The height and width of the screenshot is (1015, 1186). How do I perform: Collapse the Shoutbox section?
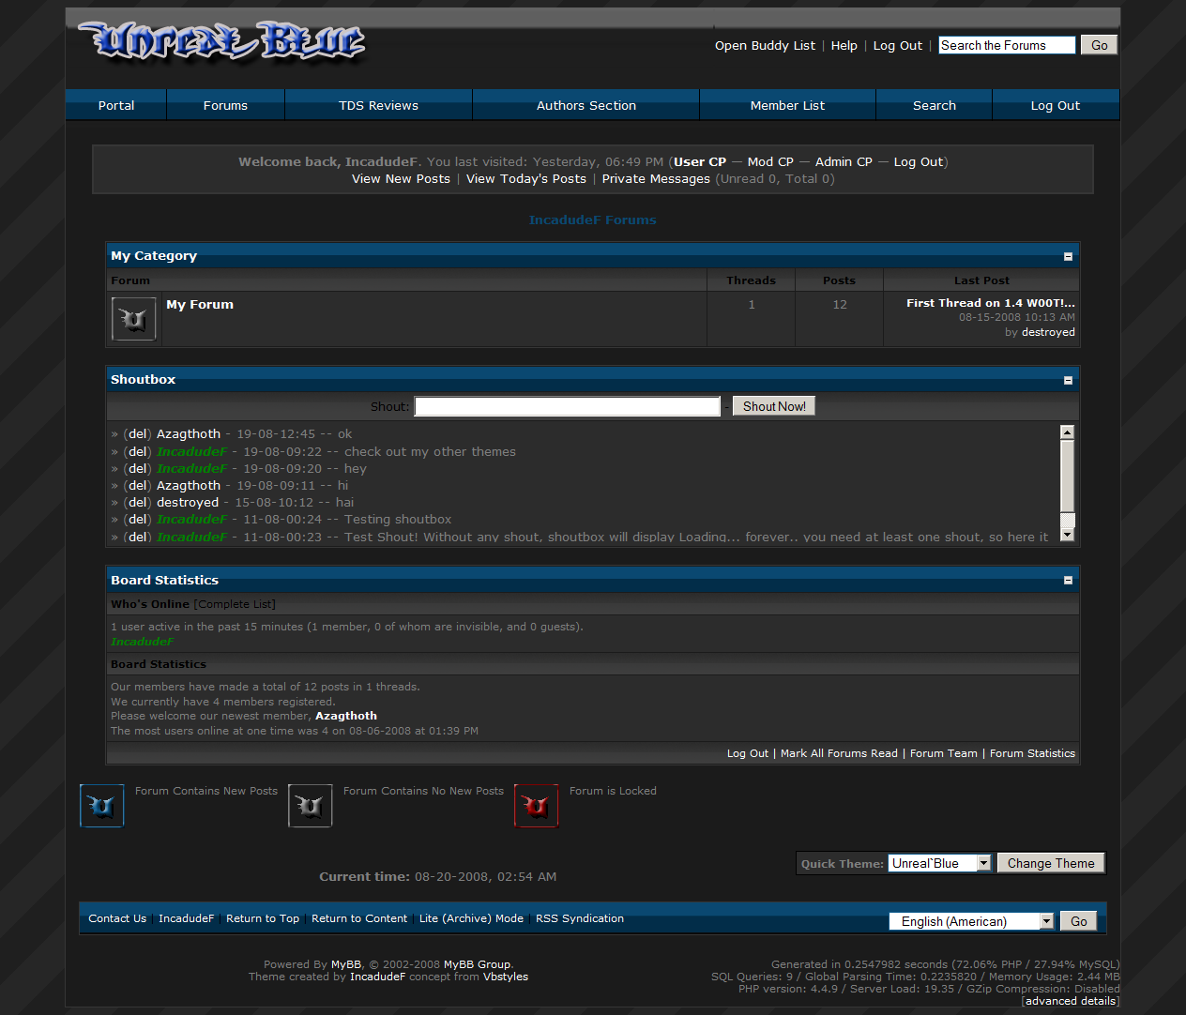(x=1068, y=380)
